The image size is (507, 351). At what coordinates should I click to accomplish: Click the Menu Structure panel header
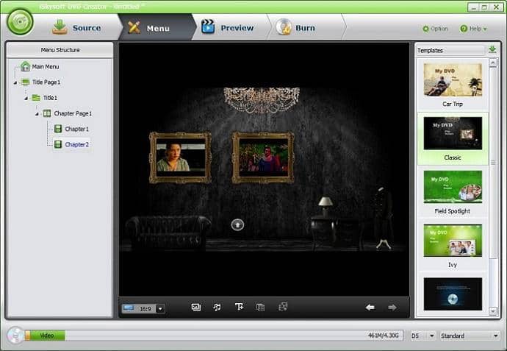[x=60, y=50]
